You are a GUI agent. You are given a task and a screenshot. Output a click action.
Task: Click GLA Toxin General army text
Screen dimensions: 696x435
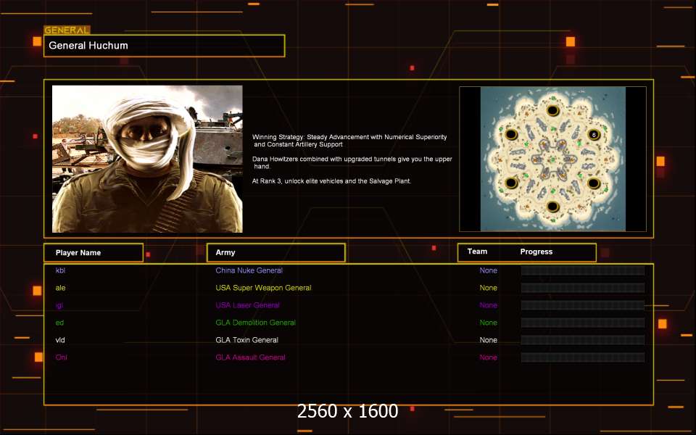click(246, 340)
